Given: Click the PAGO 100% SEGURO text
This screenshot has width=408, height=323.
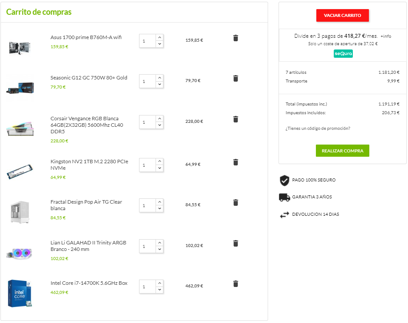Looking at the screenshot, I should pyautogui.click(x=314, y=180).
